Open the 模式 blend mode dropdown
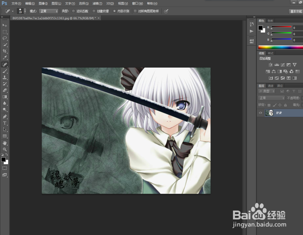This screenshot has width=303, height=235. (48, 11)
